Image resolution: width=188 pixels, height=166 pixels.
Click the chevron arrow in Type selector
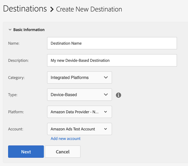(x=106, y=95)
